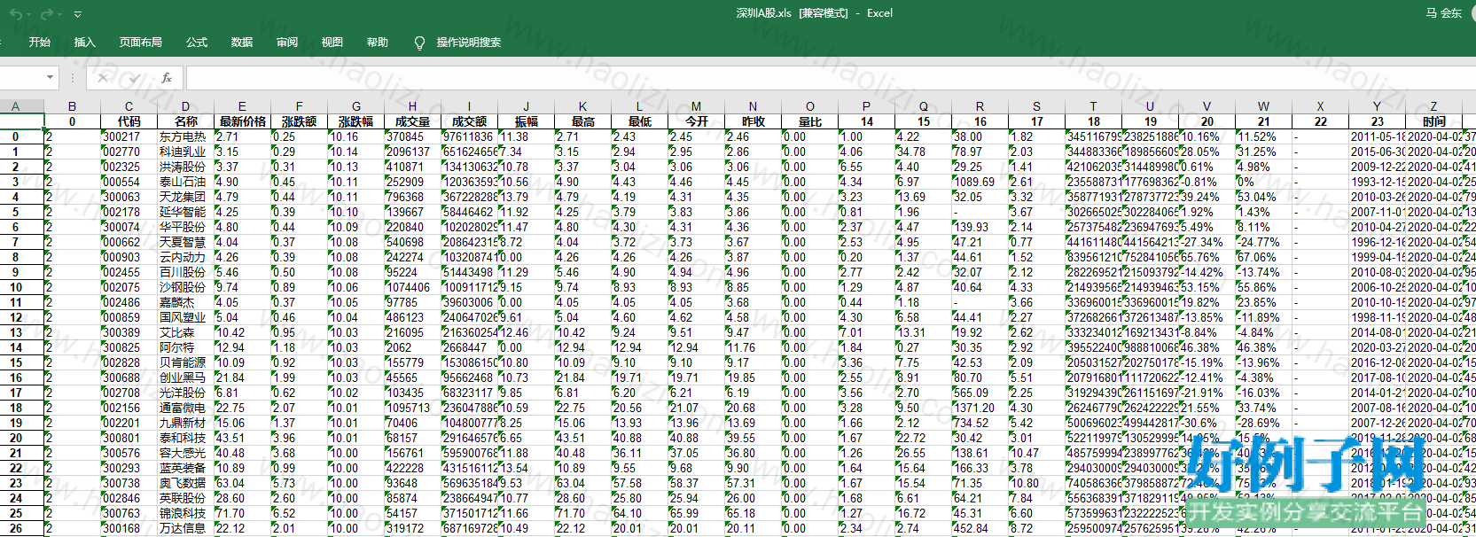
Task: Click the 东方电热 name cell
Action: coord(185,136)
